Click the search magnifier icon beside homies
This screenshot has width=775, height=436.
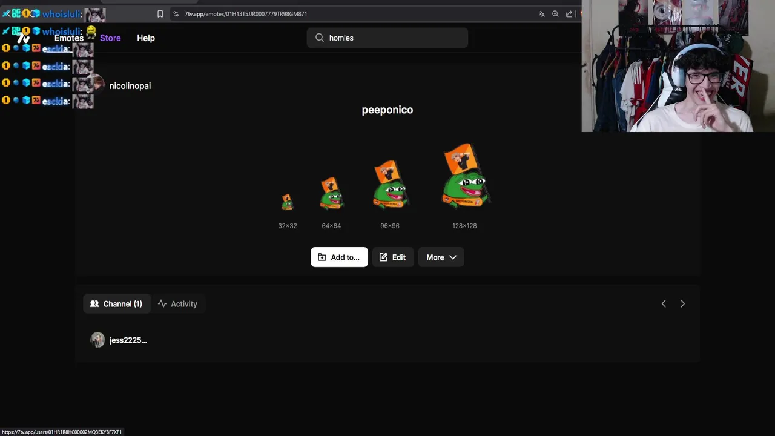[320, 38]
